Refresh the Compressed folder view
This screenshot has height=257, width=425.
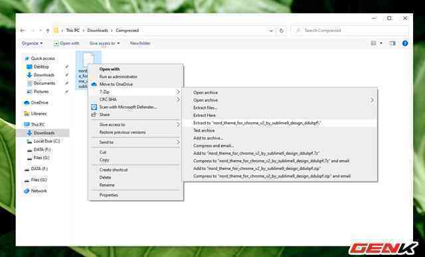click(x=282, y=31)
